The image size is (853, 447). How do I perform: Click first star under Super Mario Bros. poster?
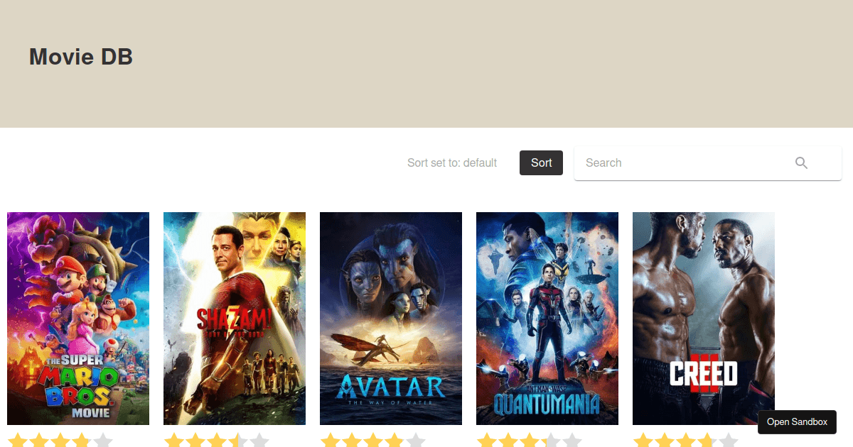18,441
